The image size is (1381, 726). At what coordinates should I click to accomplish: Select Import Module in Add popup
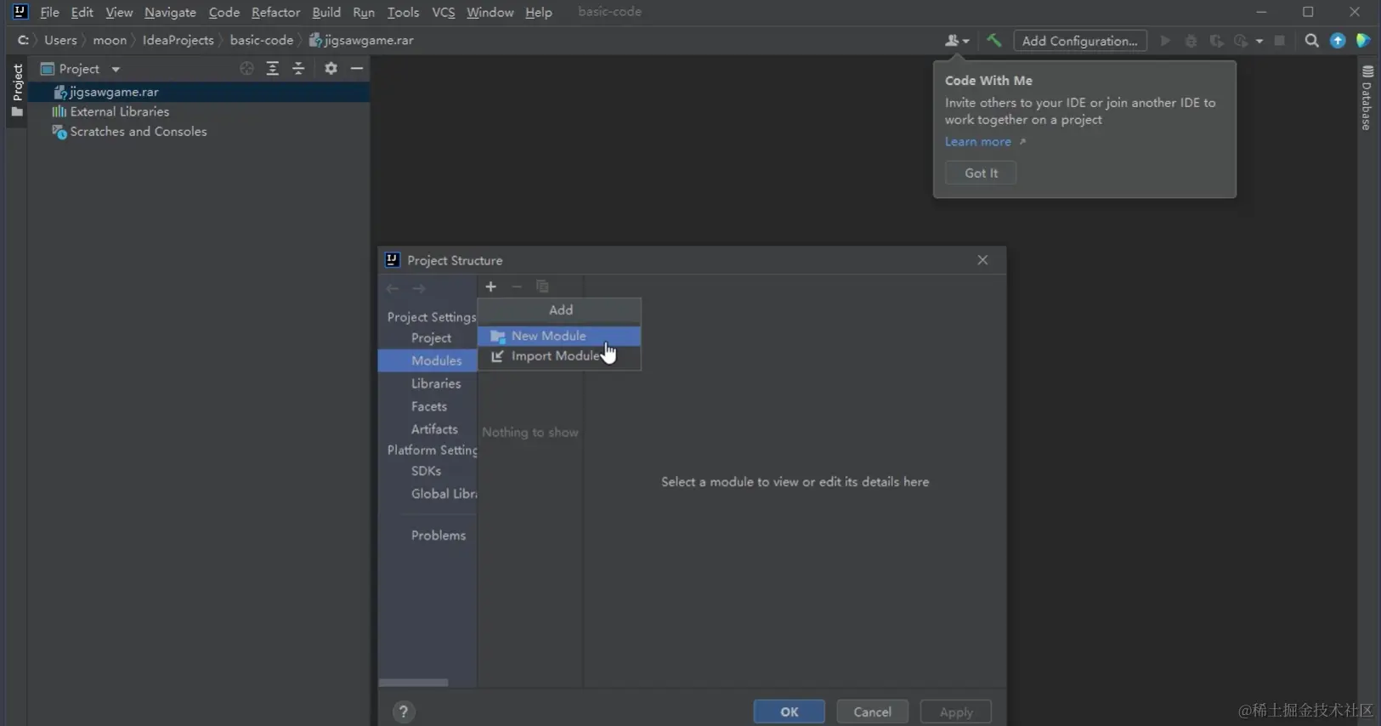click(559, 356)
